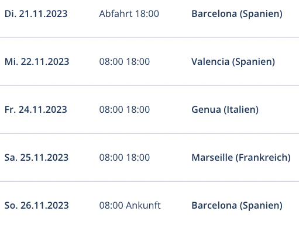The image size is (299, 225).
Task: Click the date Sa. 25.11.2023
Action: tap(36, 158)
